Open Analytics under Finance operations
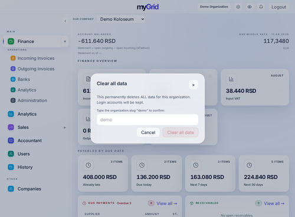This screenshot has width=295, height=217. coord(27,90)
